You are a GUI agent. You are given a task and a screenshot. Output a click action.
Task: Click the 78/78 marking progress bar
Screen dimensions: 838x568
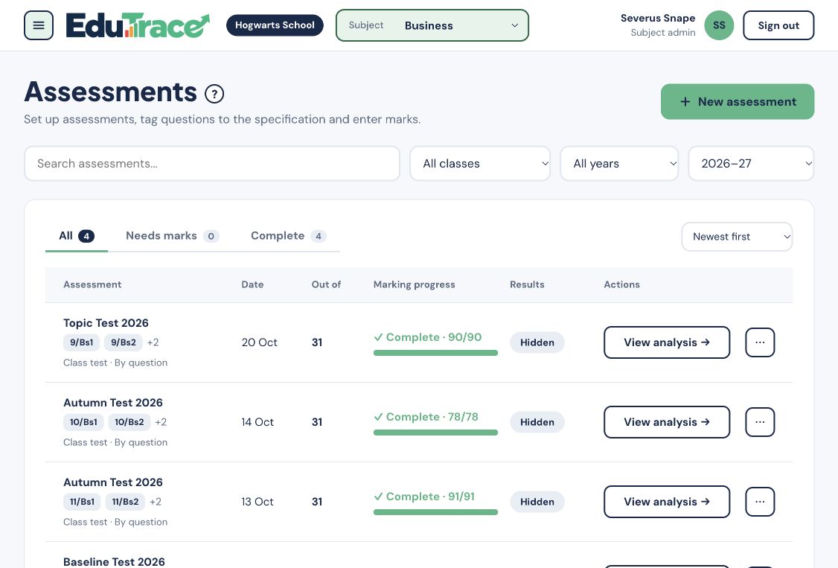click(435, 433)
